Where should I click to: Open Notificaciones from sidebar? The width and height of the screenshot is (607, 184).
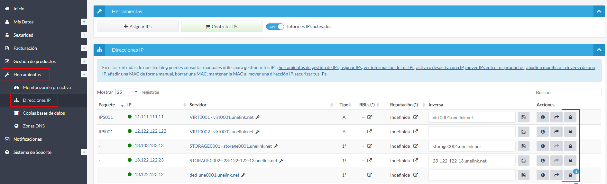click(x=28, y=139)
